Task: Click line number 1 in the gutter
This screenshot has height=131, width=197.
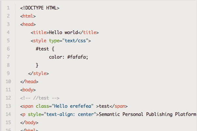Action: 8,8
